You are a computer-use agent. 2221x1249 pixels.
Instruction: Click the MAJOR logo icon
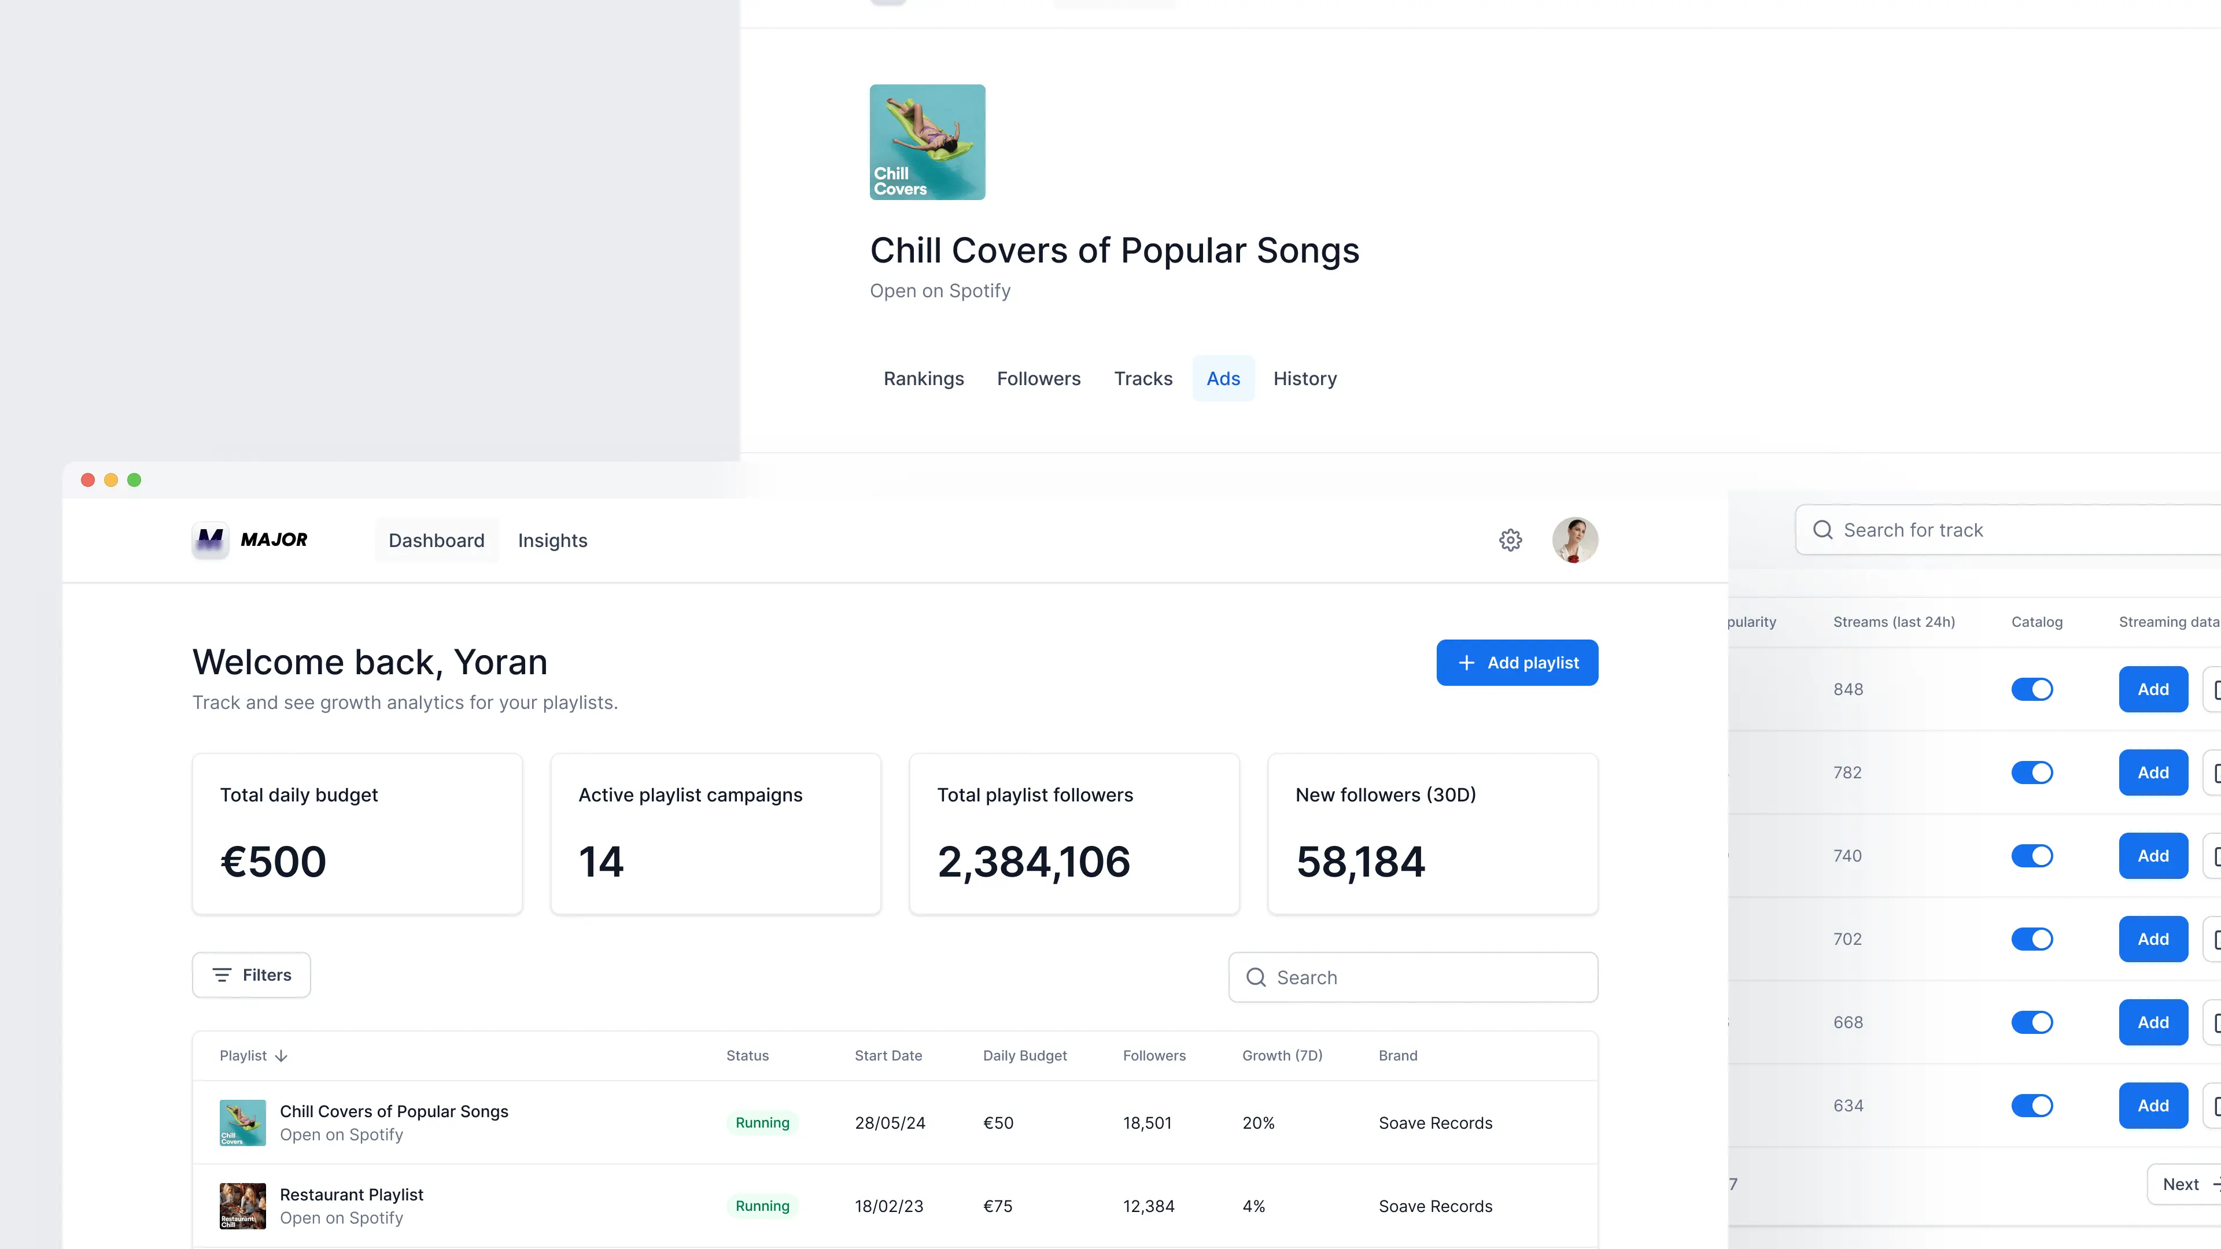click(211, 541)
